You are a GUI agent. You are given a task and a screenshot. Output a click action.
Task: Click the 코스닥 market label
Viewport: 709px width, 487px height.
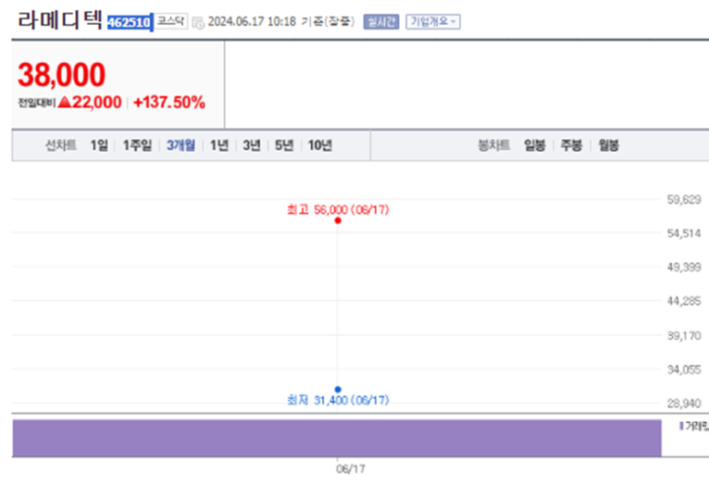[x=171, y=21]
